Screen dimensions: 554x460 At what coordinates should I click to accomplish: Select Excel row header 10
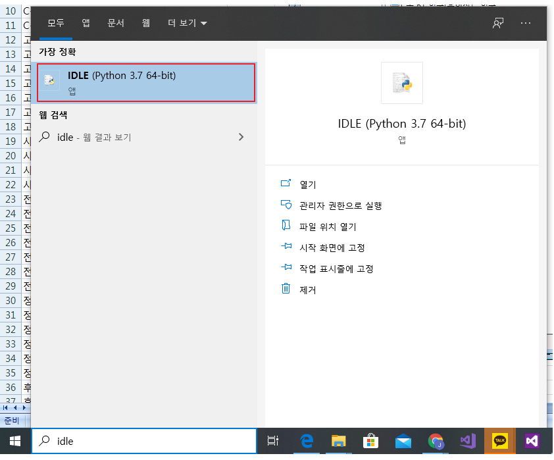[x=11, y=11]
